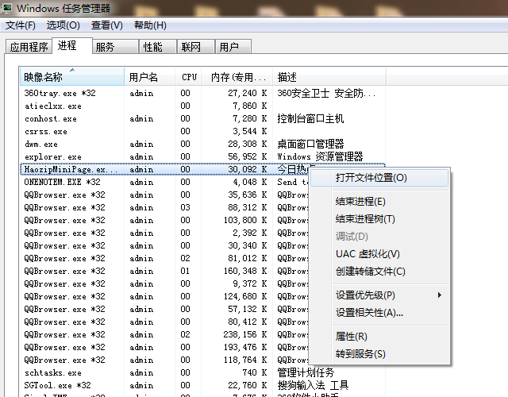Sort processes by the CPU column header
This screenshot has width=508, height=397.
189,77
